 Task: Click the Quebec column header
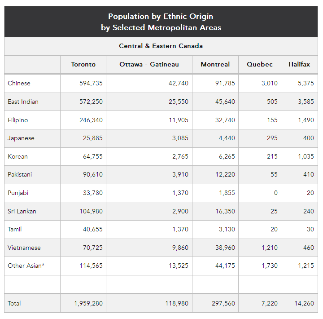[260, 64]
